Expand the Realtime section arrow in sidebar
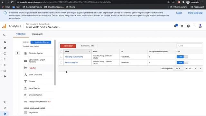Viewport: 206px width, 116px height. tap(2, 53)
